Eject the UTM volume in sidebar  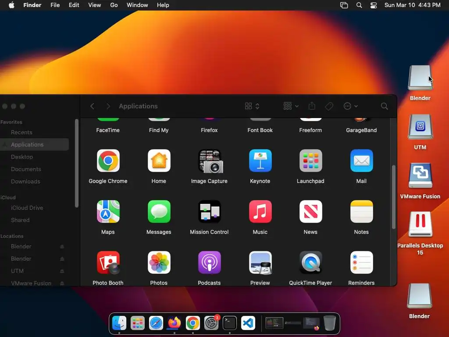tap(62, 271)
